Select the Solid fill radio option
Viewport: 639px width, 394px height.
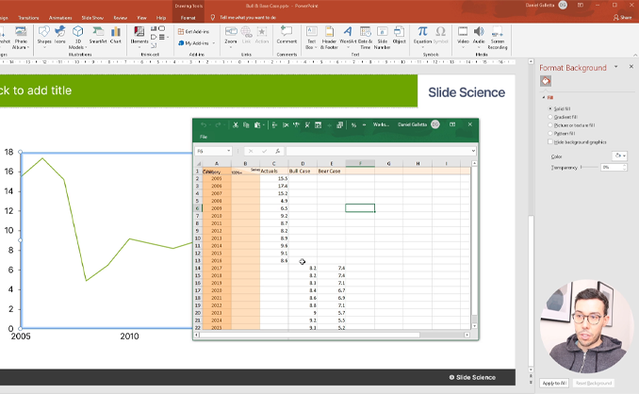click(550, 108)
